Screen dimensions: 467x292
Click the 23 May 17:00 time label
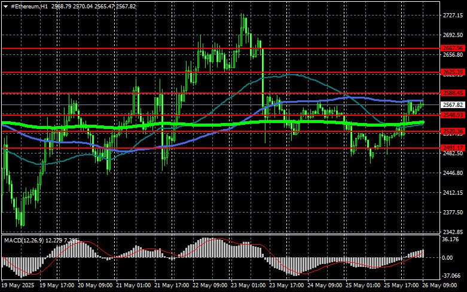click(286, 285)
